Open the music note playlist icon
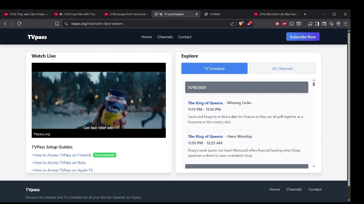The width and height of the screenshot is (364, 204). pos(310,24)
